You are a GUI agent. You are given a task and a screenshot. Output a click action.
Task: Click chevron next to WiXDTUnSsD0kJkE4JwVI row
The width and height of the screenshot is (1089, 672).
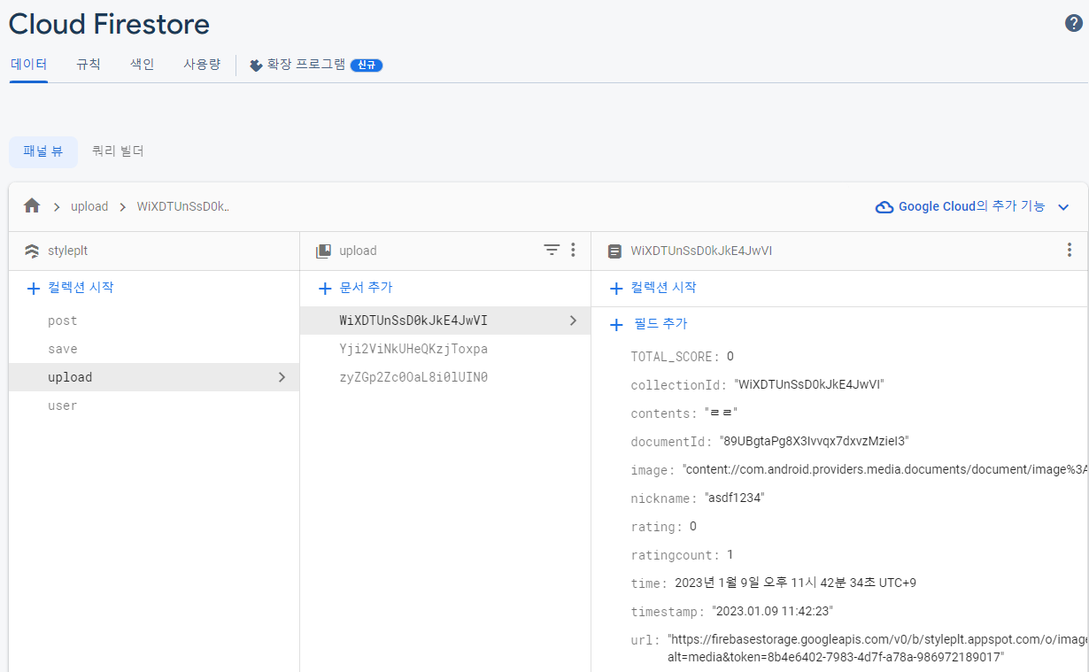[x=573, y=321]
